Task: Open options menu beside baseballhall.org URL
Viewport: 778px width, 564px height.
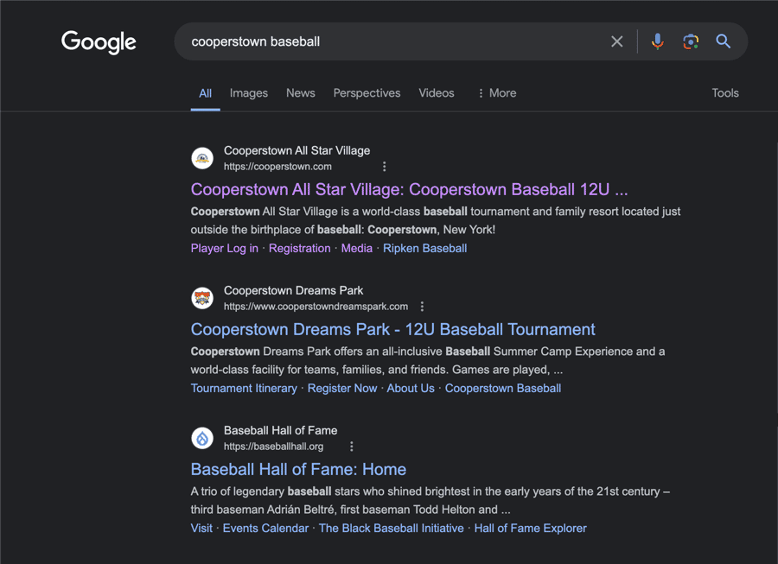Action: pyautogui.click(x=351, y=447)
